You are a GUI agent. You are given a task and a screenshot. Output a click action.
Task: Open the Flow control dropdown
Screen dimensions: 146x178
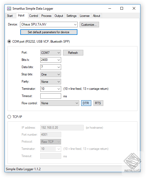click(60, 103)
